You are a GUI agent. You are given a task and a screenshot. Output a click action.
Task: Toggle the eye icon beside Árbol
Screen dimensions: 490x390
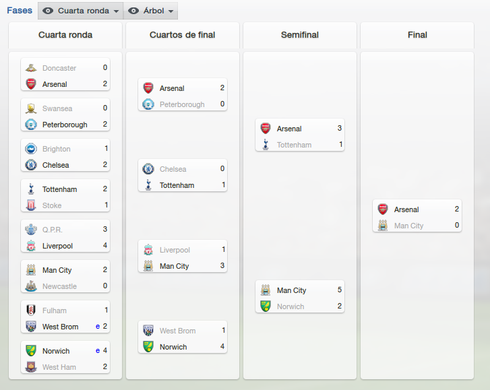click(x=133, y=11)
